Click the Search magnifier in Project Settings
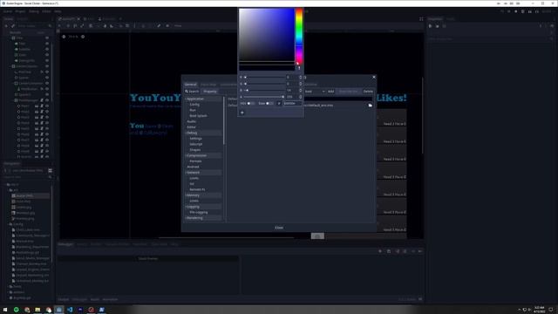Screen dimensions: 558x314 (x=187, y=92)
